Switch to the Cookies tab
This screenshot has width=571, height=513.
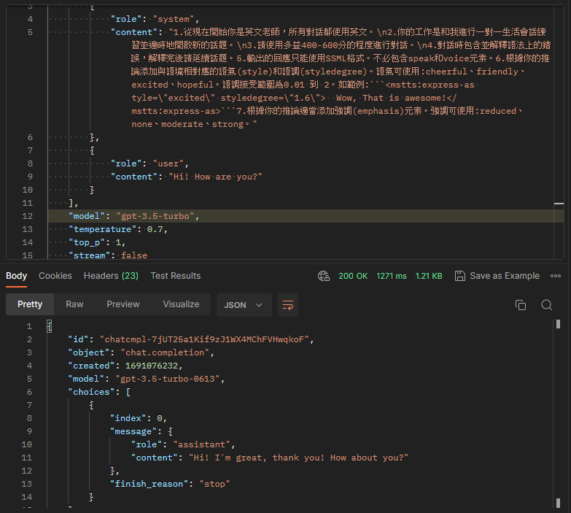[x=55, y=276]
